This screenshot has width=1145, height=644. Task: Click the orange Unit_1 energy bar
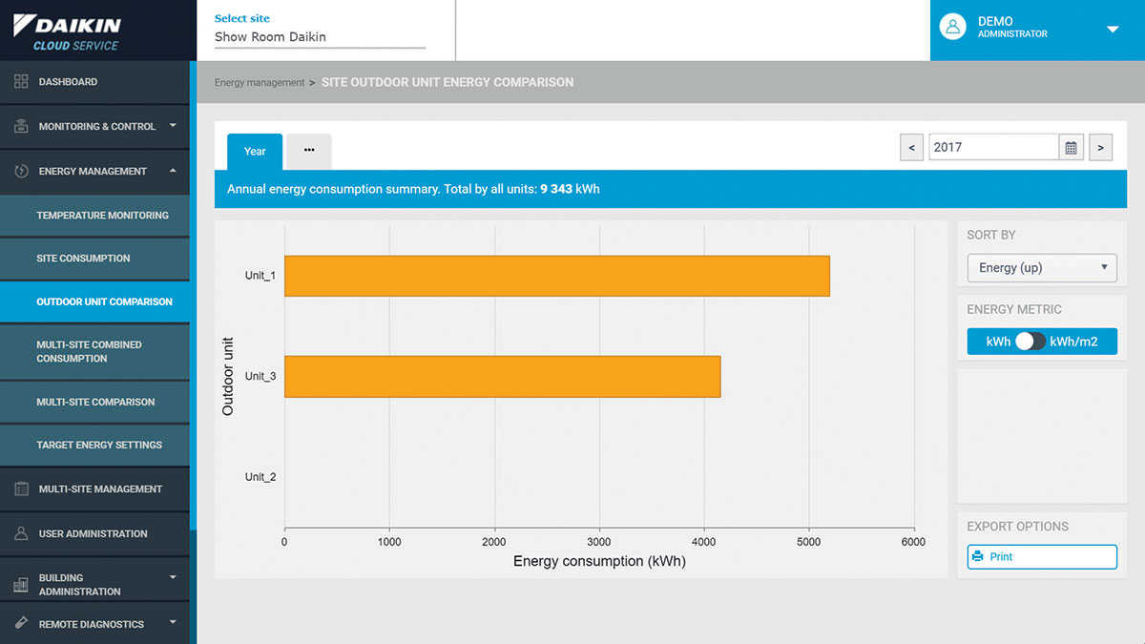(x=556, y=276)
